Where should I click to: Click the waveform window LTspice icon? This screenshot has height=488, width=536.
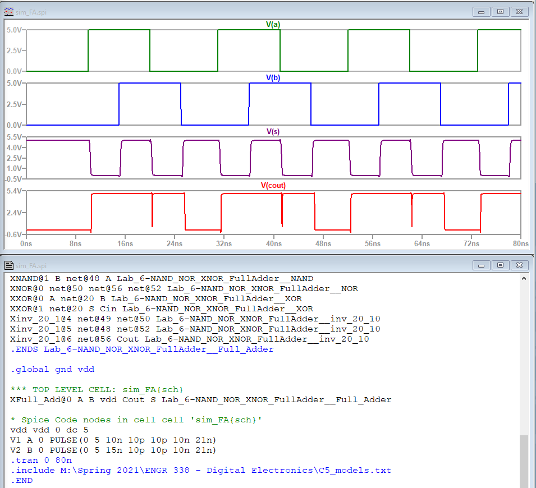coord(9,12)
